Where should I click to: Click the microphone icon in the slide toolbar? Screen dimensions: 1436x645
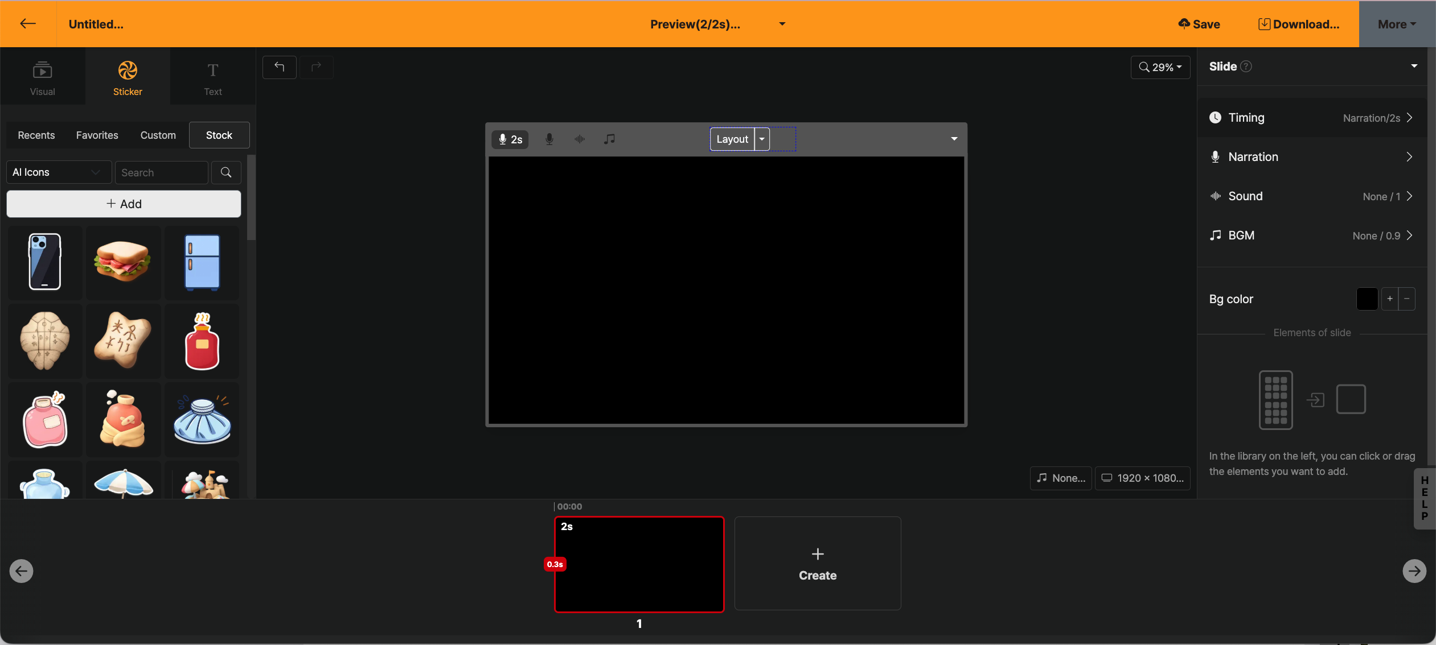549,139
